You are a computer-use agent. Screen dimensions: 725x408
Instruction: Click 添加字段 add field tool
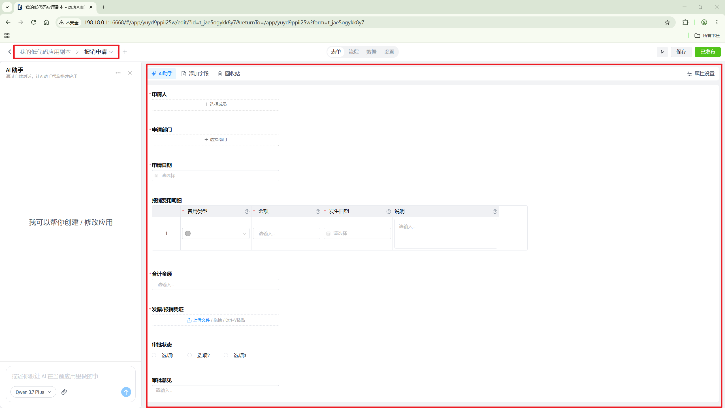click(195, 74)
